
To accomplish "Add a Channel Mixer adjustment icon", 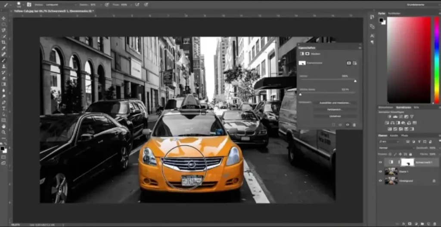I will [409, 123].
